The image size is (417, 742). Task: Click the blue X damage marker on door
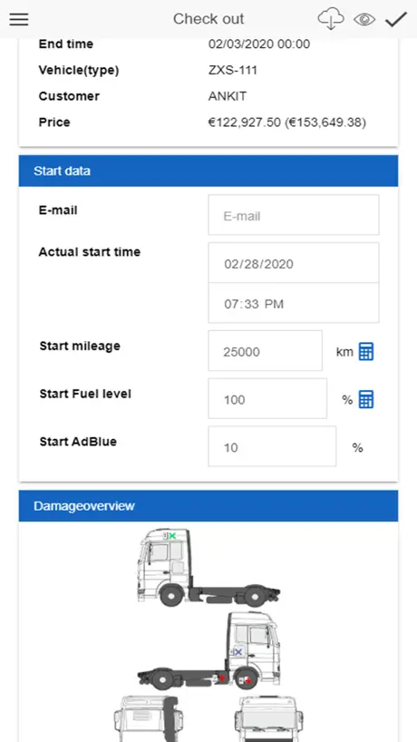(x=238, y=652)
